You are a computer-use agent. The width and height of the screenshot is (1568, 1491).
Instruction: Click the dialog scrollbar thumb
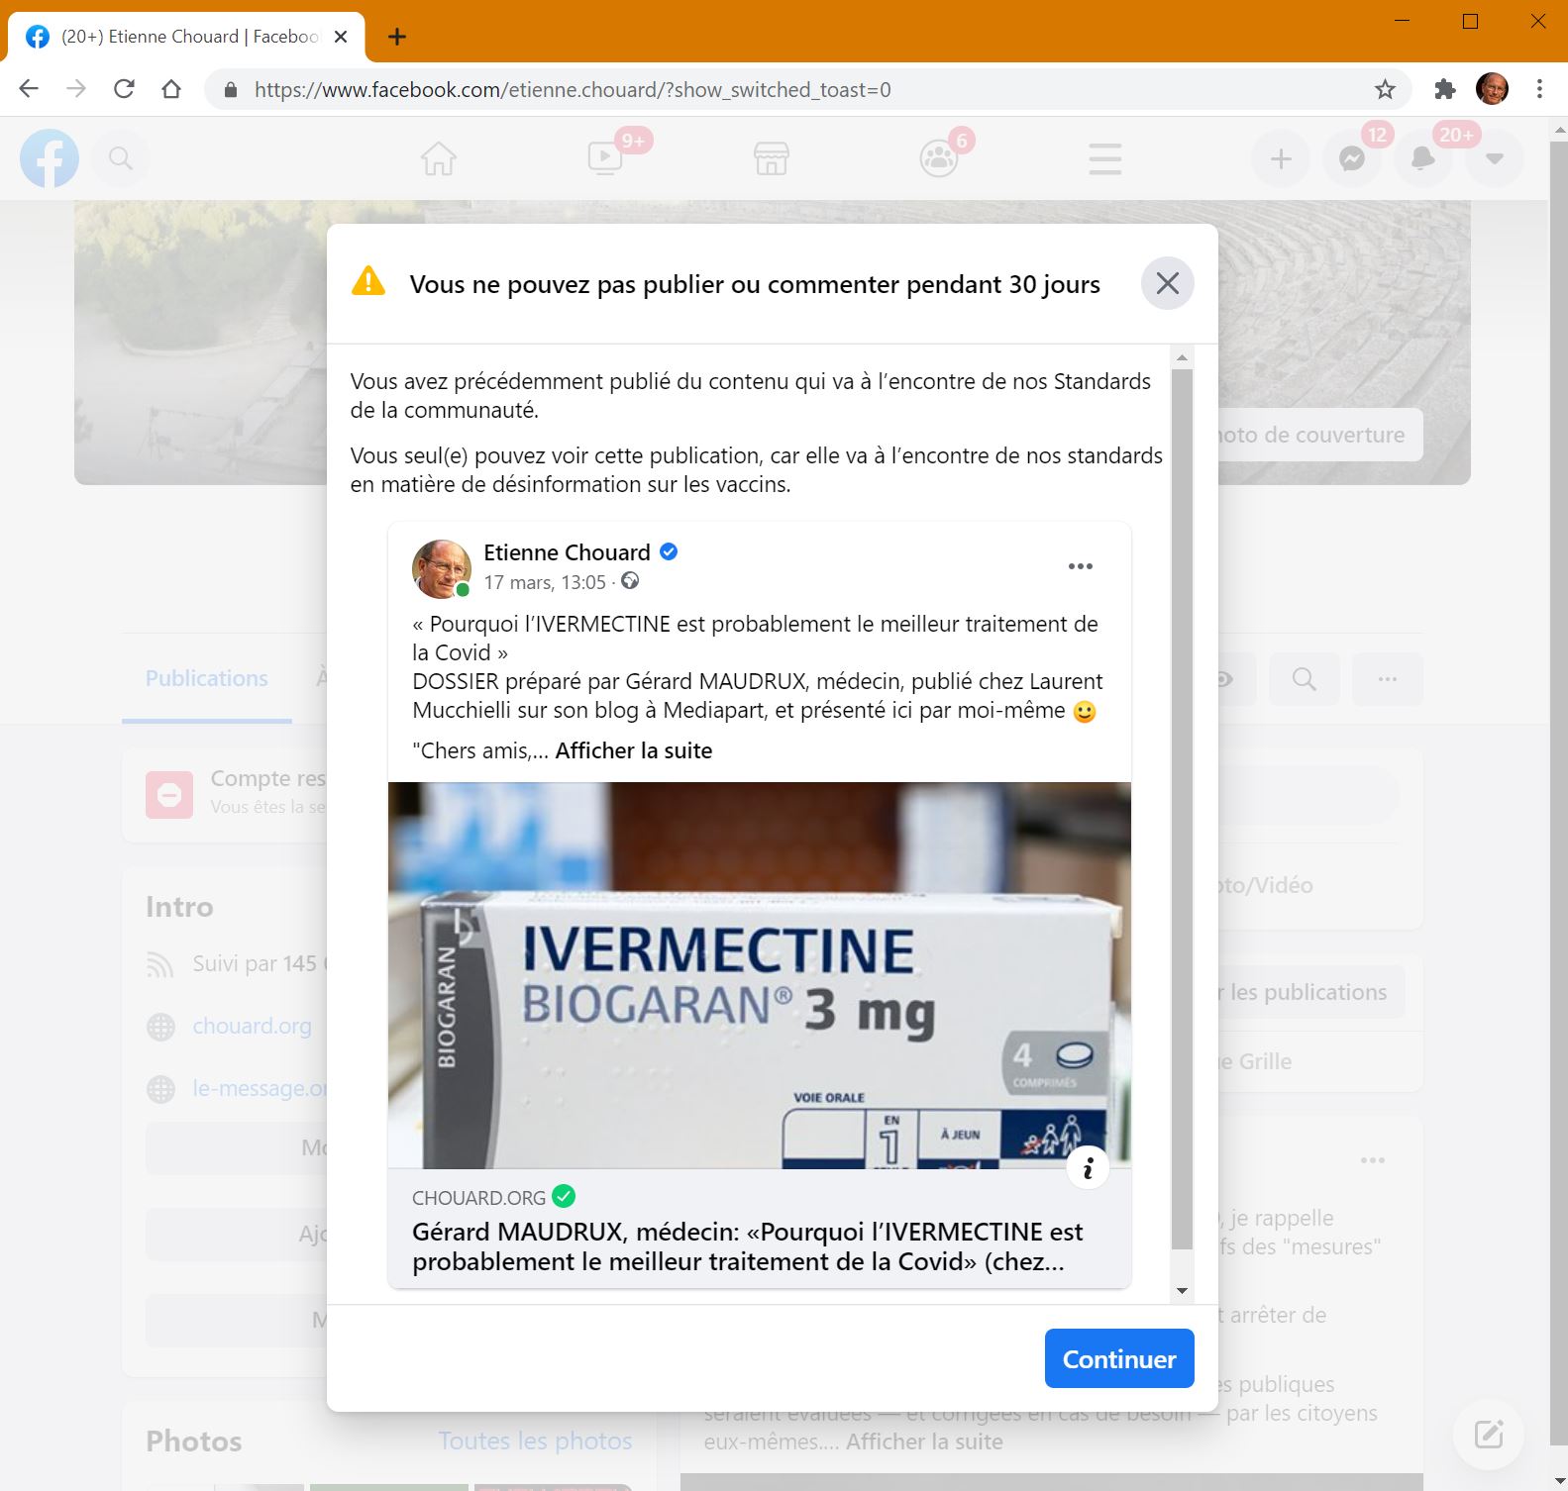(1182, 809)
